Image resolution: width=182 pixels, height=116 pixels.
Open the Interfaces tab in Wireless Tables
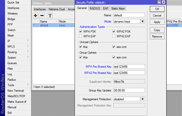(x=40, y=9)
